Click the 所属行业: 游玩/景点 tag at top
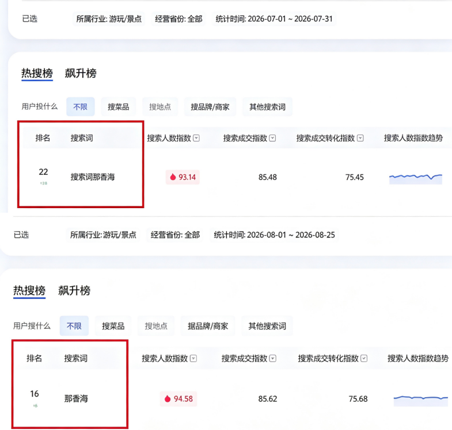 click(109, 19)
